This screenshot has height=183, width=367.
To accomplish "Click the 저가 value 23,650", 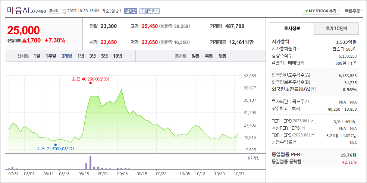I will coord(150,42).
